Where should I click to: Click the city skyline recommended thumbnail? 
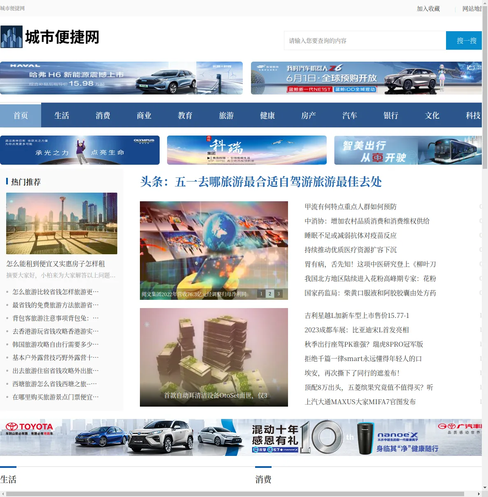(x=62, y=223)
